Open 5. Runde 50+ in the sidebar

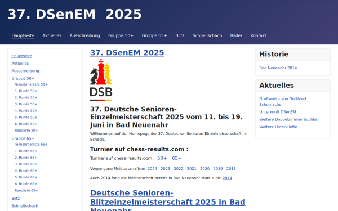[x=26, y=118]
